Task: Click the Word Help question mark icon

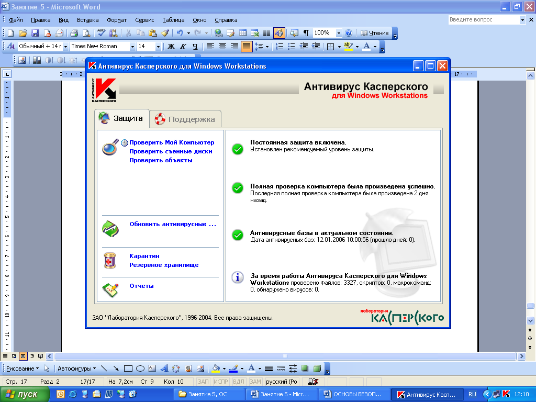Action: pyautogui.click(x=348, y=33)
